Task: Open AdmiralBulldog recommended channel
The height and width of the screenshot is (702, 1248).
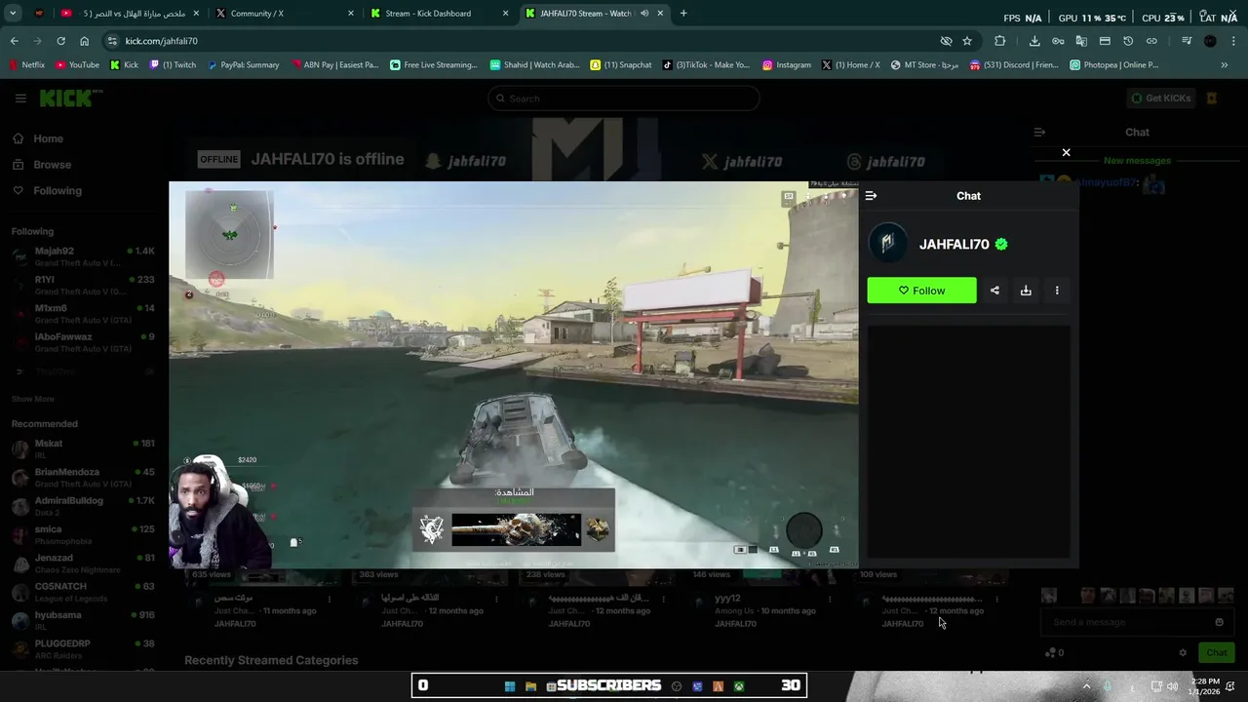Action: click(83, 506)
